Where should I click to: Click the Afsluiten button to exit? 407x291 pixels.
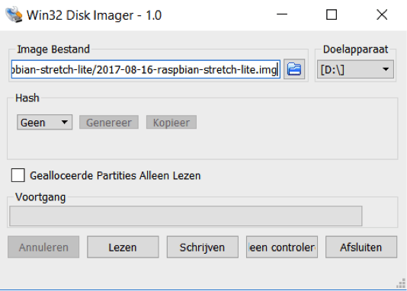coord(361,247)
